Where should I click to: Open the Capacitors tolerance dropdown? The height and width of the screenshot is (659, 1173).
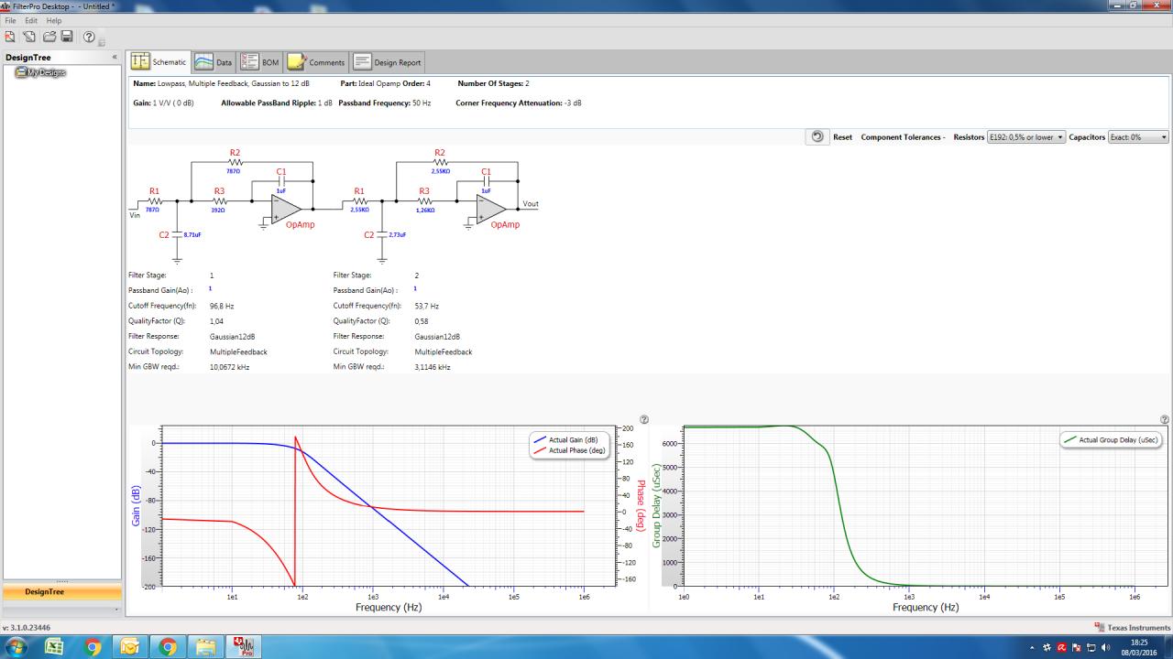click(x=1139, y=137)
